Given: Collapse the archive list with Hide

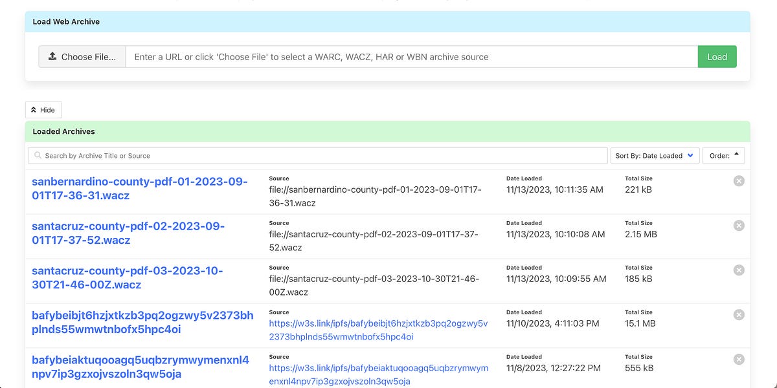Looking at the screenshot, I should click(x=43, y=110).
